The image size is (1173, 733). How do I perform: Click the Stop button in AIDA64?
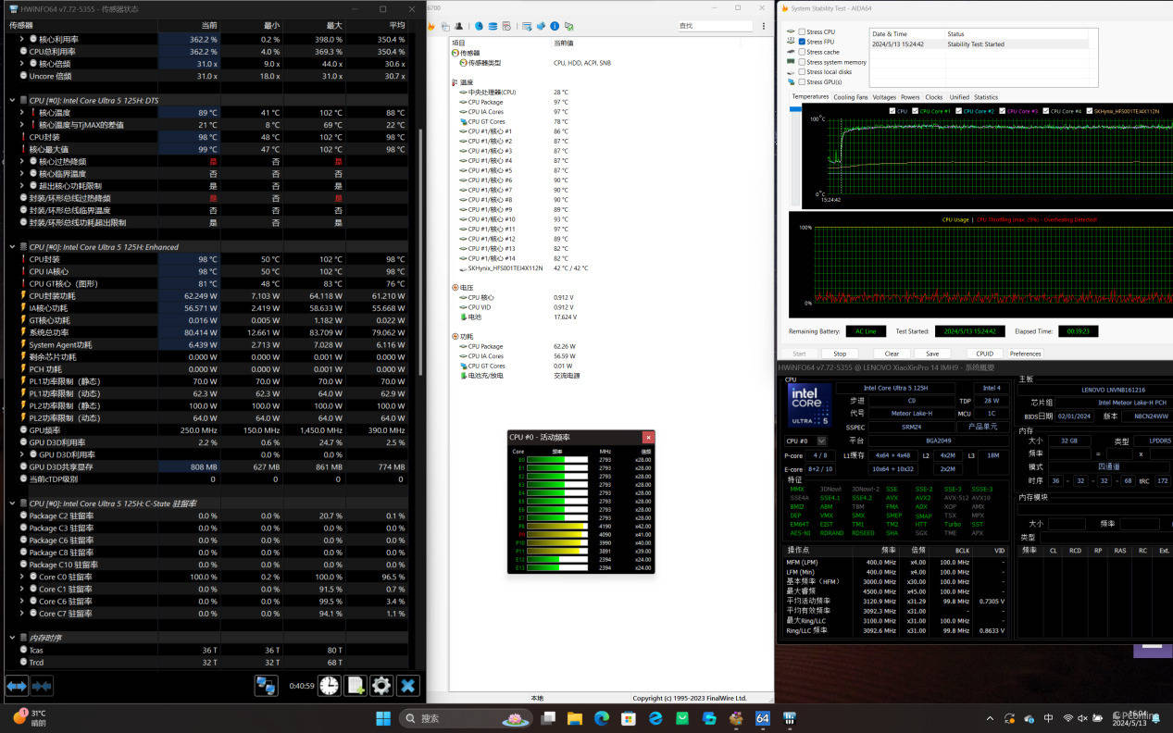pyautogui.click(x=840, y=354)
